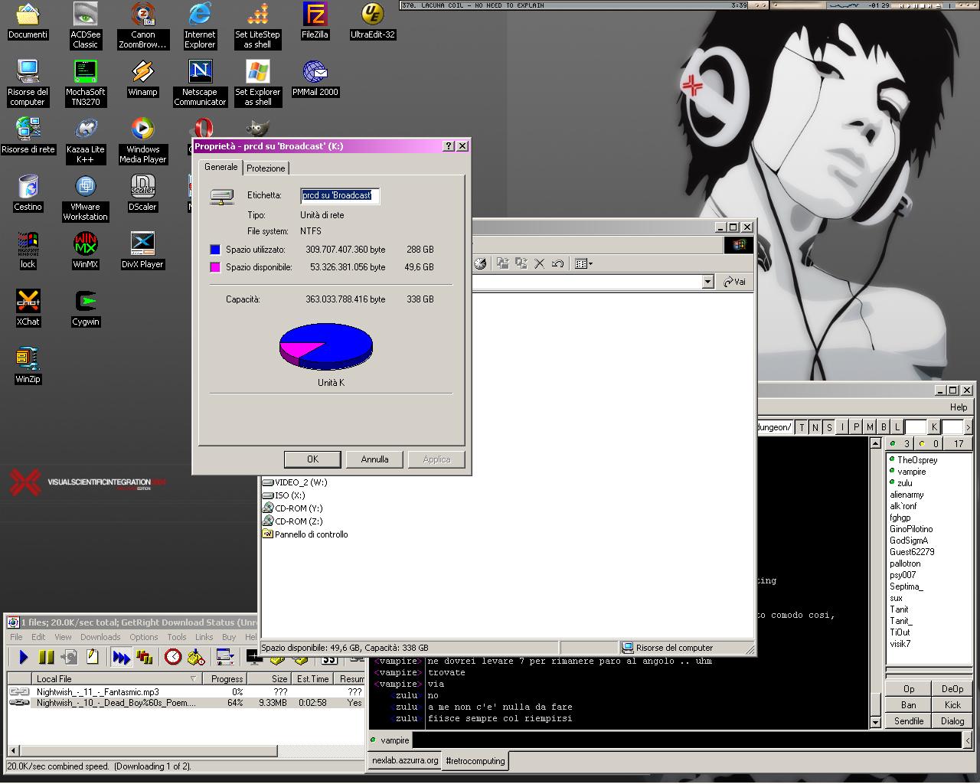Image resolution: width=980 pixels, height=784 pixels.
Task: Click the XChat message input box
Action: [x=687, y=740]
